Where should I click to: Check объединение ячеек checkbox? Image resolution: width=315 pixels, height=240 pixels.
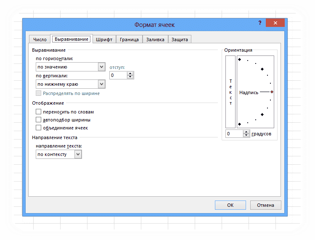pos(38,128)
